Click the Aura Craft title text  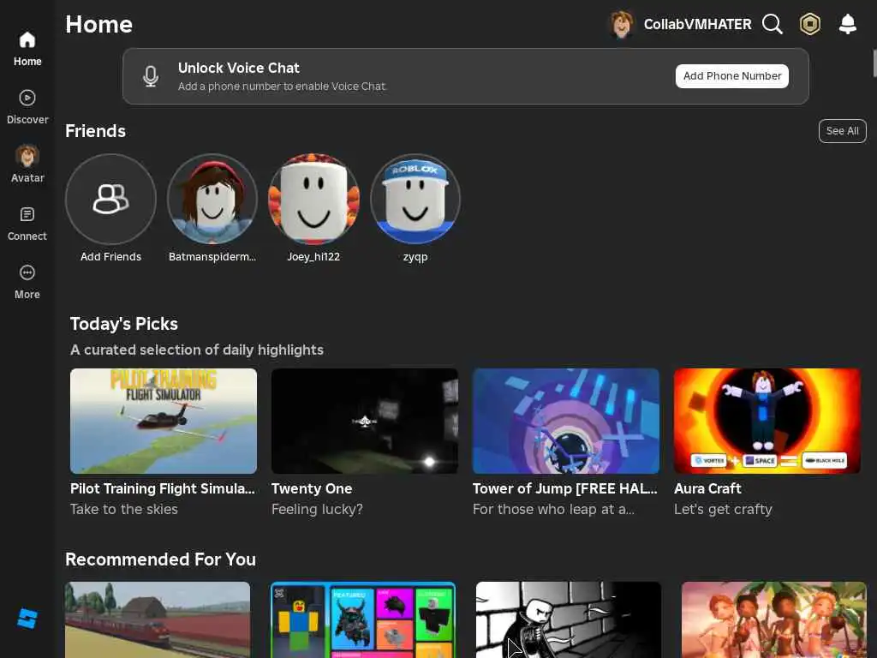click(707, 488)
